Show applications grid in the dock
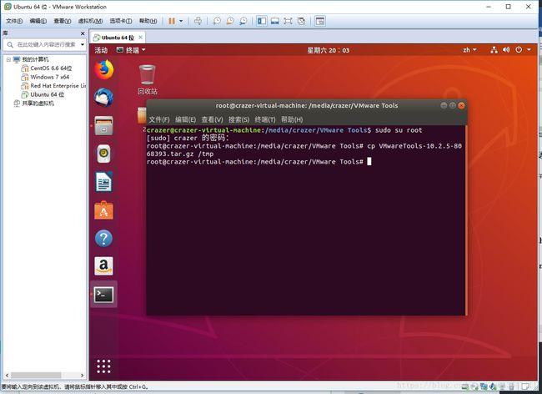The height and width of the screenshot is (394, 542). pyautogui.click(x=103, y=366)
